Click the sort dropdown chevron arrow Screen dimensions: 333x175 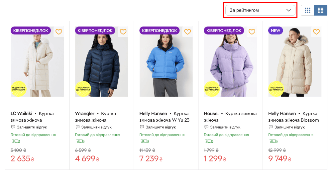point(289,10)
